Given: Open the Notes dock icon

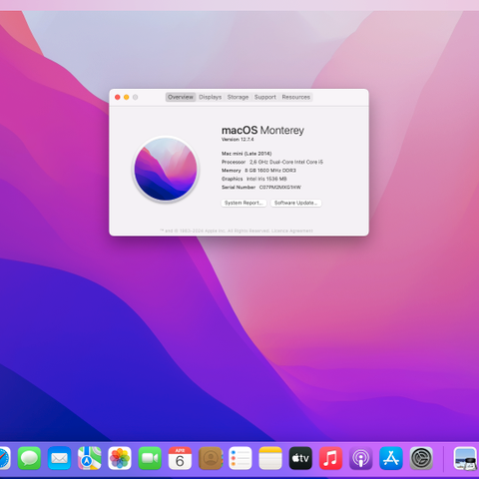Looking at the screenshot, I should click(x=270, y=458).
